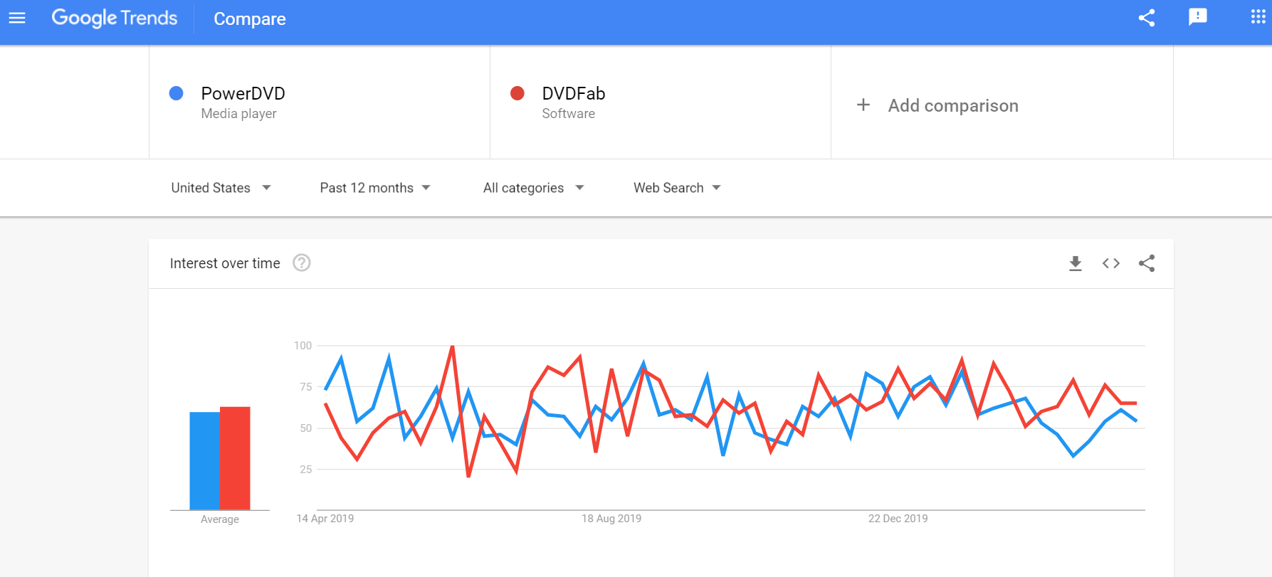Open the Web Search type dropdown

(678, 188)
